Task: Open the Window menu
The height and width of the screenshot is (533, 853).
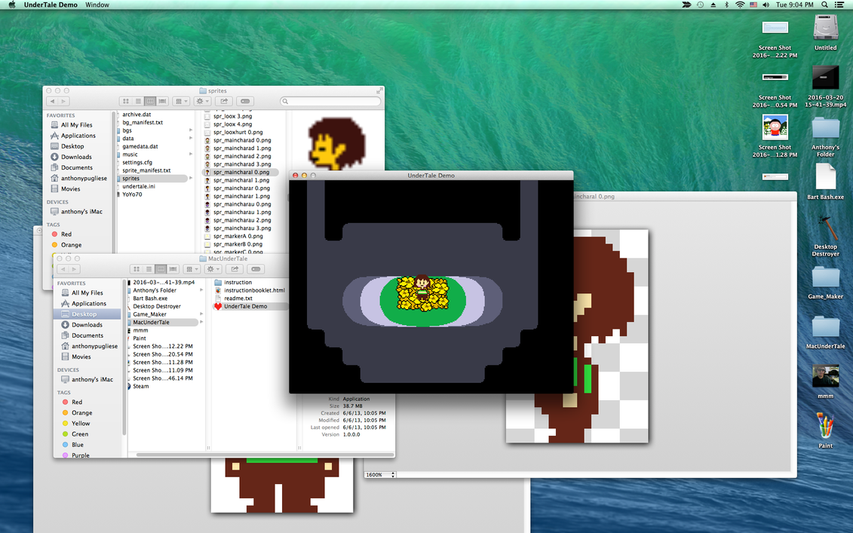Action: (97, 5)
